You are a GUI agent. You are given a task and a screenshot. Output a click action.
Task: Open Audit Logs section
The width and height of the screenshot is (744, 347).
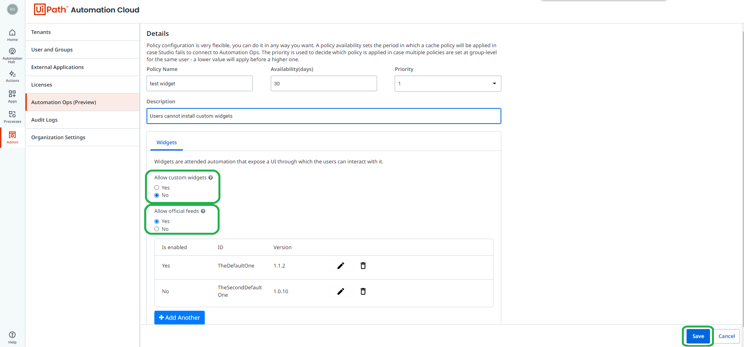pyautogui.click(x=82, y=120)
